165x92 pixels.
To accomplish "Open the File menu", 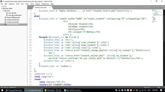I will [x=2, y=4].
